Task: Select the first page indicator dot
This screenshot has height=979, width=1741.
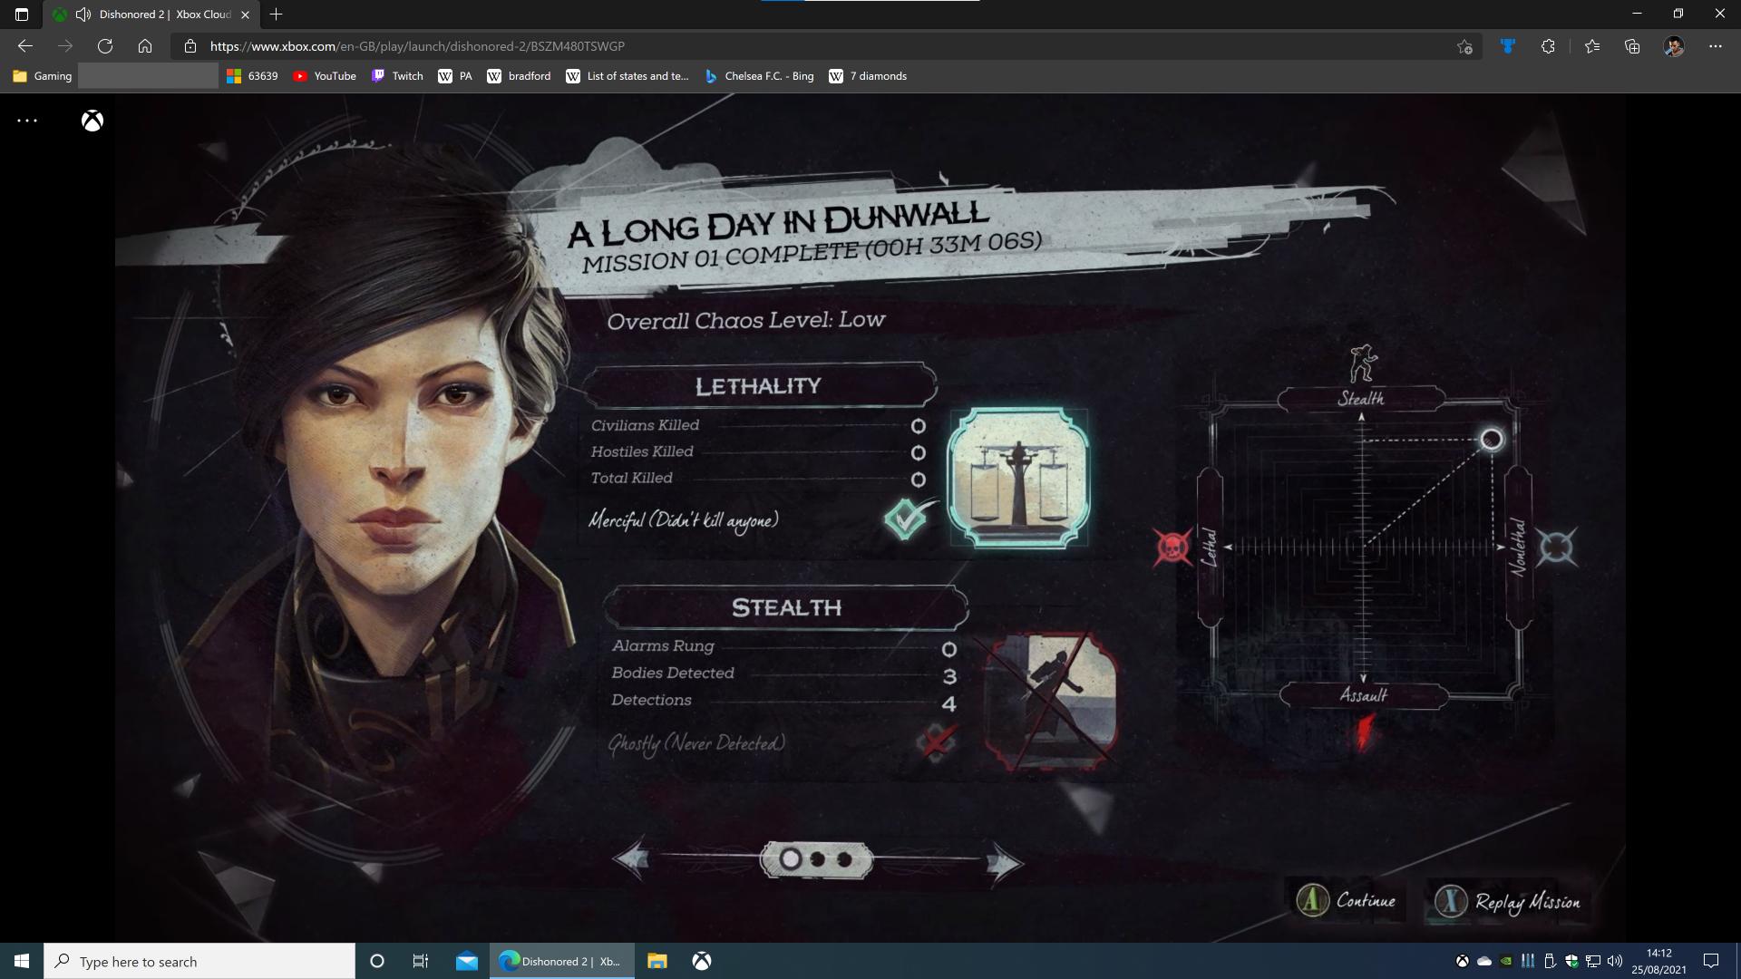Action: point(791,858)
